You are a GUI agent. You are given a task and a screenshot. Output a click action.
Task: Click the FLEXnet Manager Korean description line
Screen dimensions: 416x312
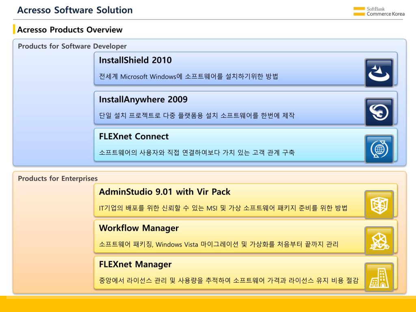tap(229, 280)
